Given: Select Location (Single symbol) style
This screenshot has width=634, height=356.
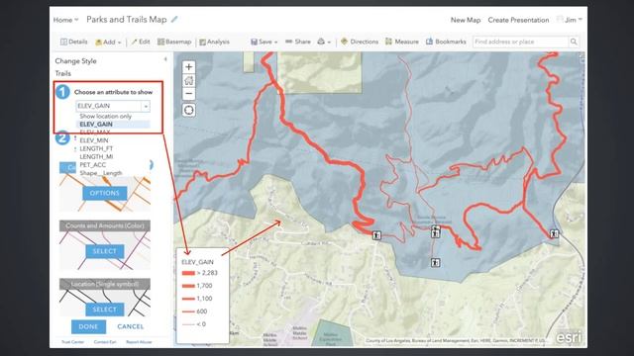Looking at the screenshot, I should coord(105,310).
